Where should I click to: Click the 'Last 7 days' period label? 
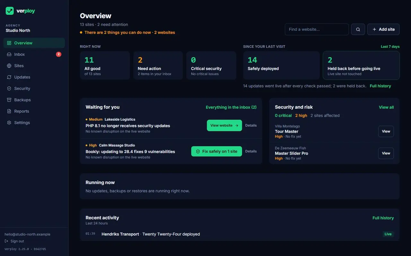click(390, 47)
